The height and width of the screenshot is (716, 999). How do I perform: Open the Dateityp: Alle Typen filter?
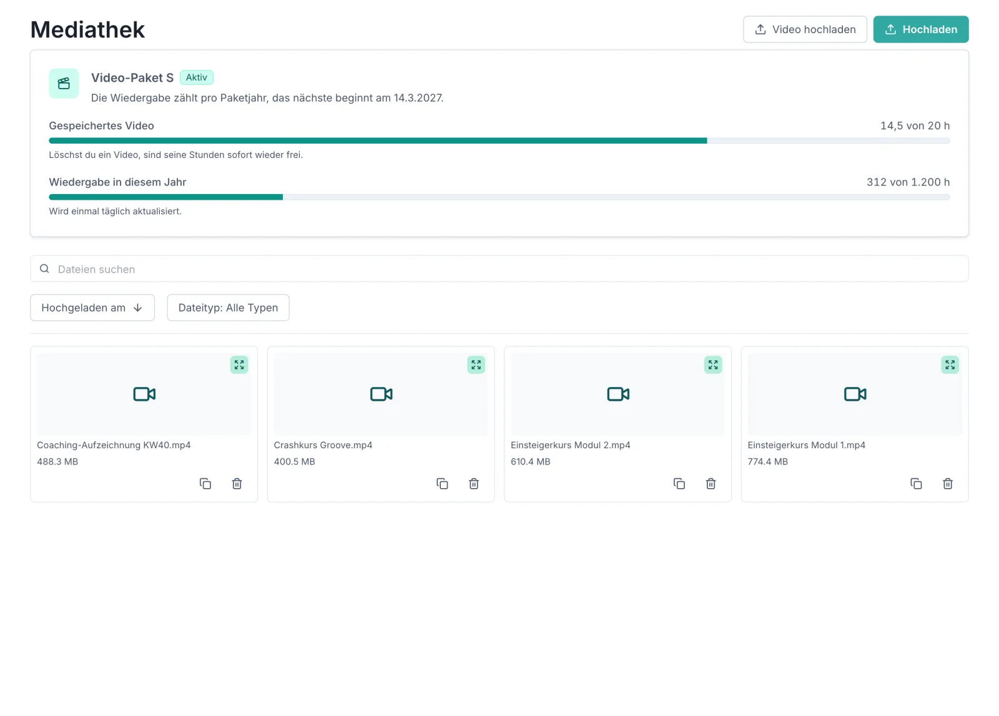228,308
